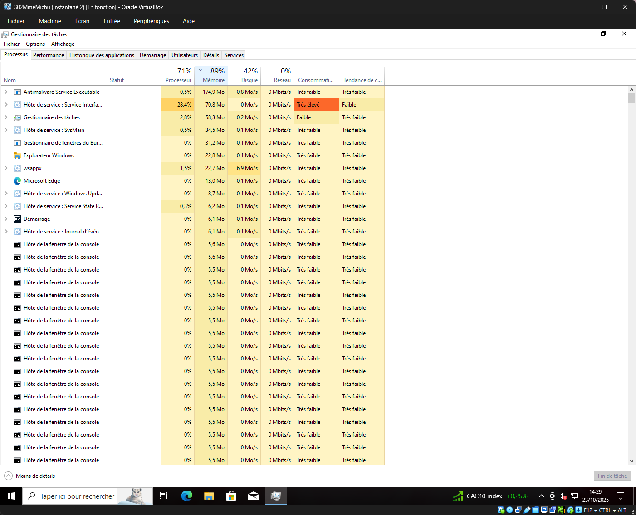Image resolution: width=636 pixels, height=515 pixels.
Task: Expand the wsappx process group
Action: point(6,168)
